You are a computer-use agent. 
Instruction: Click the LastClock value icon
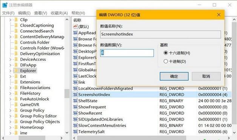[x=75, y=76]
